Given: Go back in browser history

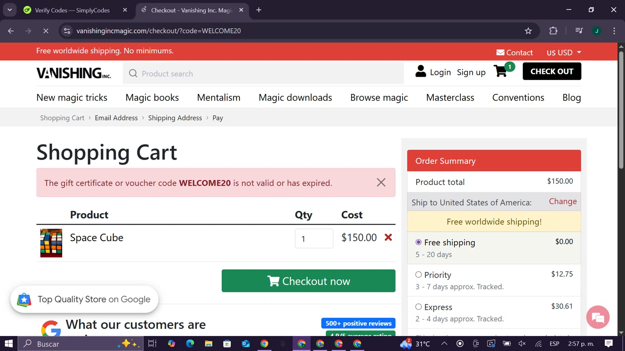Looking at the screenshot, I should tap(11, 31).
